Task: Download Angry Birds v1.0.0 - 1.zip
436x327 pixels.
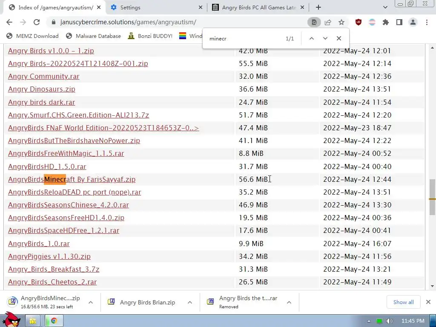Action: pyautogui.click(x=51, y=51)
